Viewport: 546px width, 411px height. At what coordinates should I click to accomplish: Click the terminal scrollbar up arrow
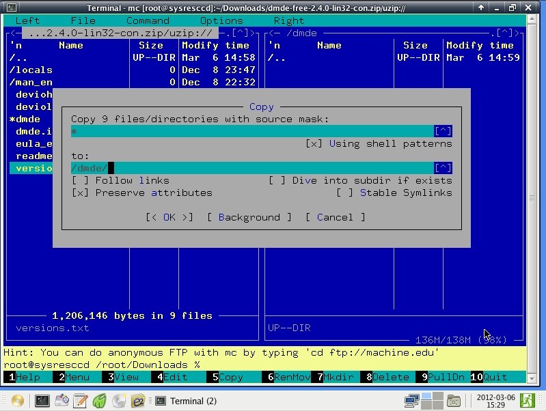click(532, 19)
